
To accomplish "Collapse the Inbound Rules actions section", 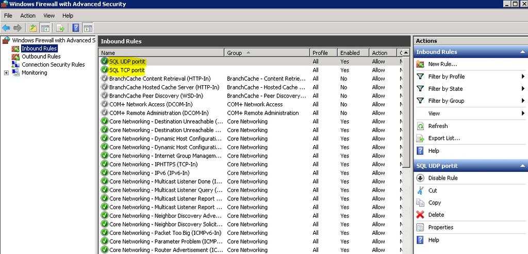I will click(x=523, y=52).
